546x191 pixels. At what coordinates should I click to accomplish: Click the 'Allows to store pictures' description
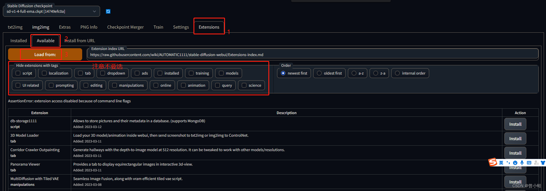(x=139, y=121)
